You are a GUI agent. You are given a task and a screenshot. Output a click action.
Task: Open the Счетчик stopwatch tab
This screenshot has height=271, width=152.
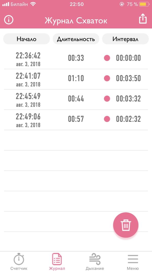(19, 262)
